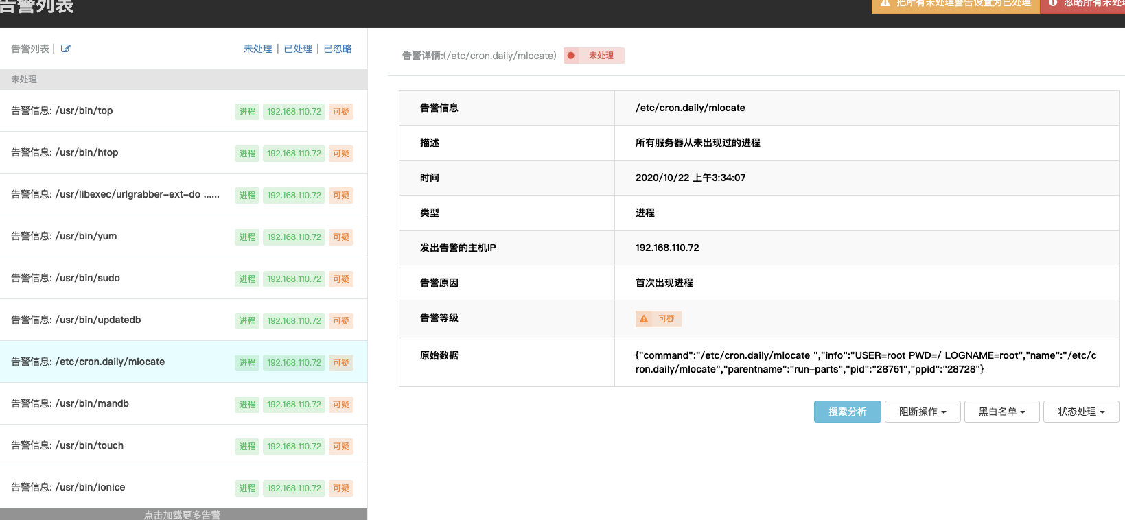Select alert /usr/bin/sudo
This screenshot has height=520, width=1125.
(183, 278)
